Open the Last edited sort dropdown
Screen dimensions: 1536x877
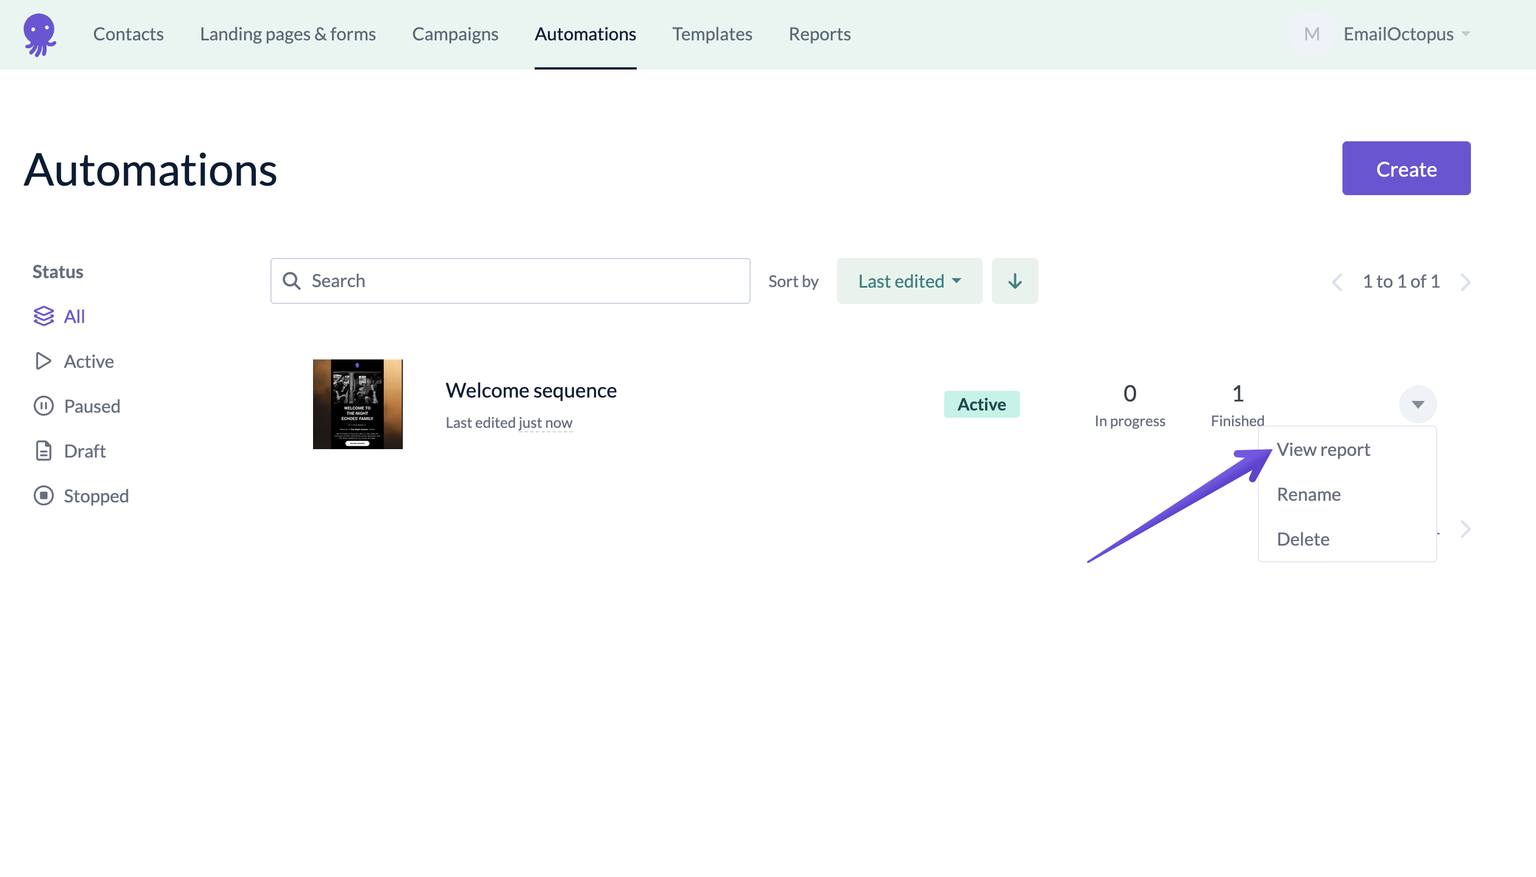pos(909,281)
